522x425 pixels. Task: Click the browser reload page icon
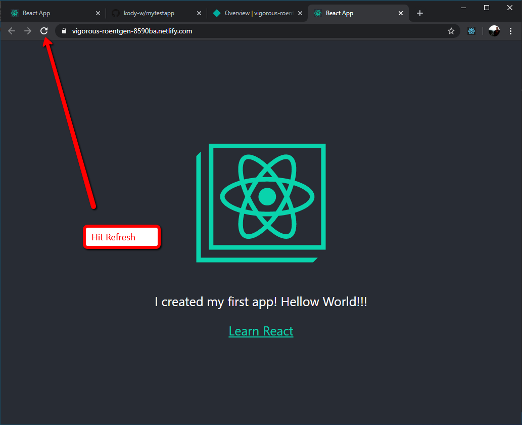44,31
